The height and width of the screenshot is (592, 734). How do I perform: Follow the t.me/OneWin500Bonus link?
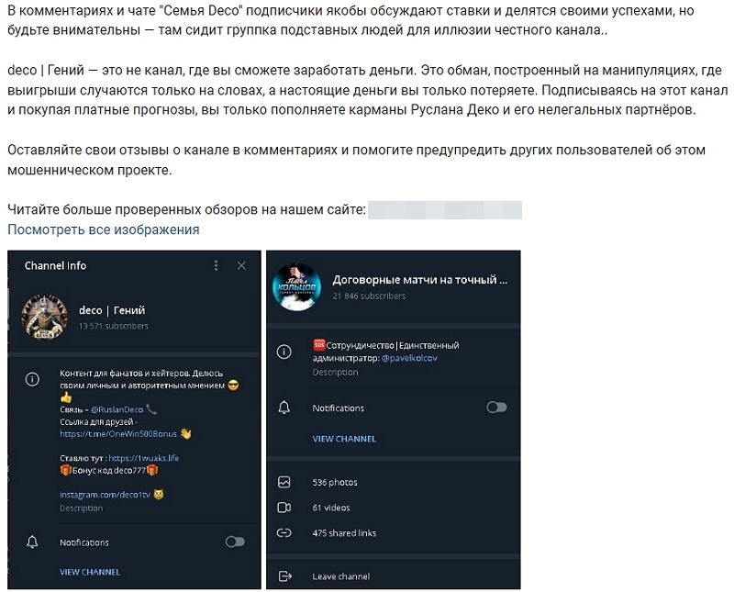[x=118, y=433]
